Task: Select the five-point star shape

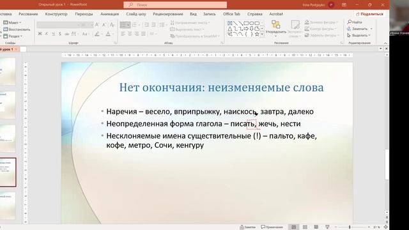Action: point(257,34)
